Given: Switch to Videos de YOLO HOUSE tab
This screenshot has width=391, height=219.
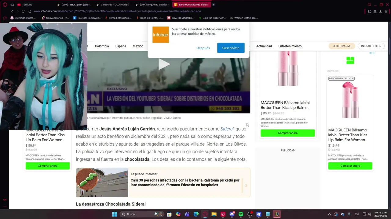Looking at the screenshot, I should (x=113, y=5).
